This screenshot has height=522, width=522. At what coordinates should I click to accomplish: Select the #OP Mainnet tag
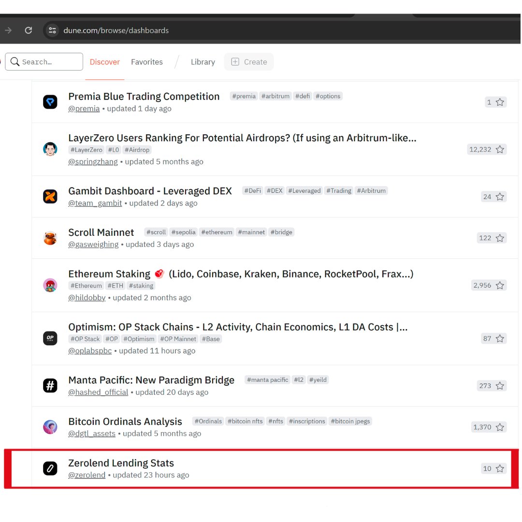[x=178, y=339]
